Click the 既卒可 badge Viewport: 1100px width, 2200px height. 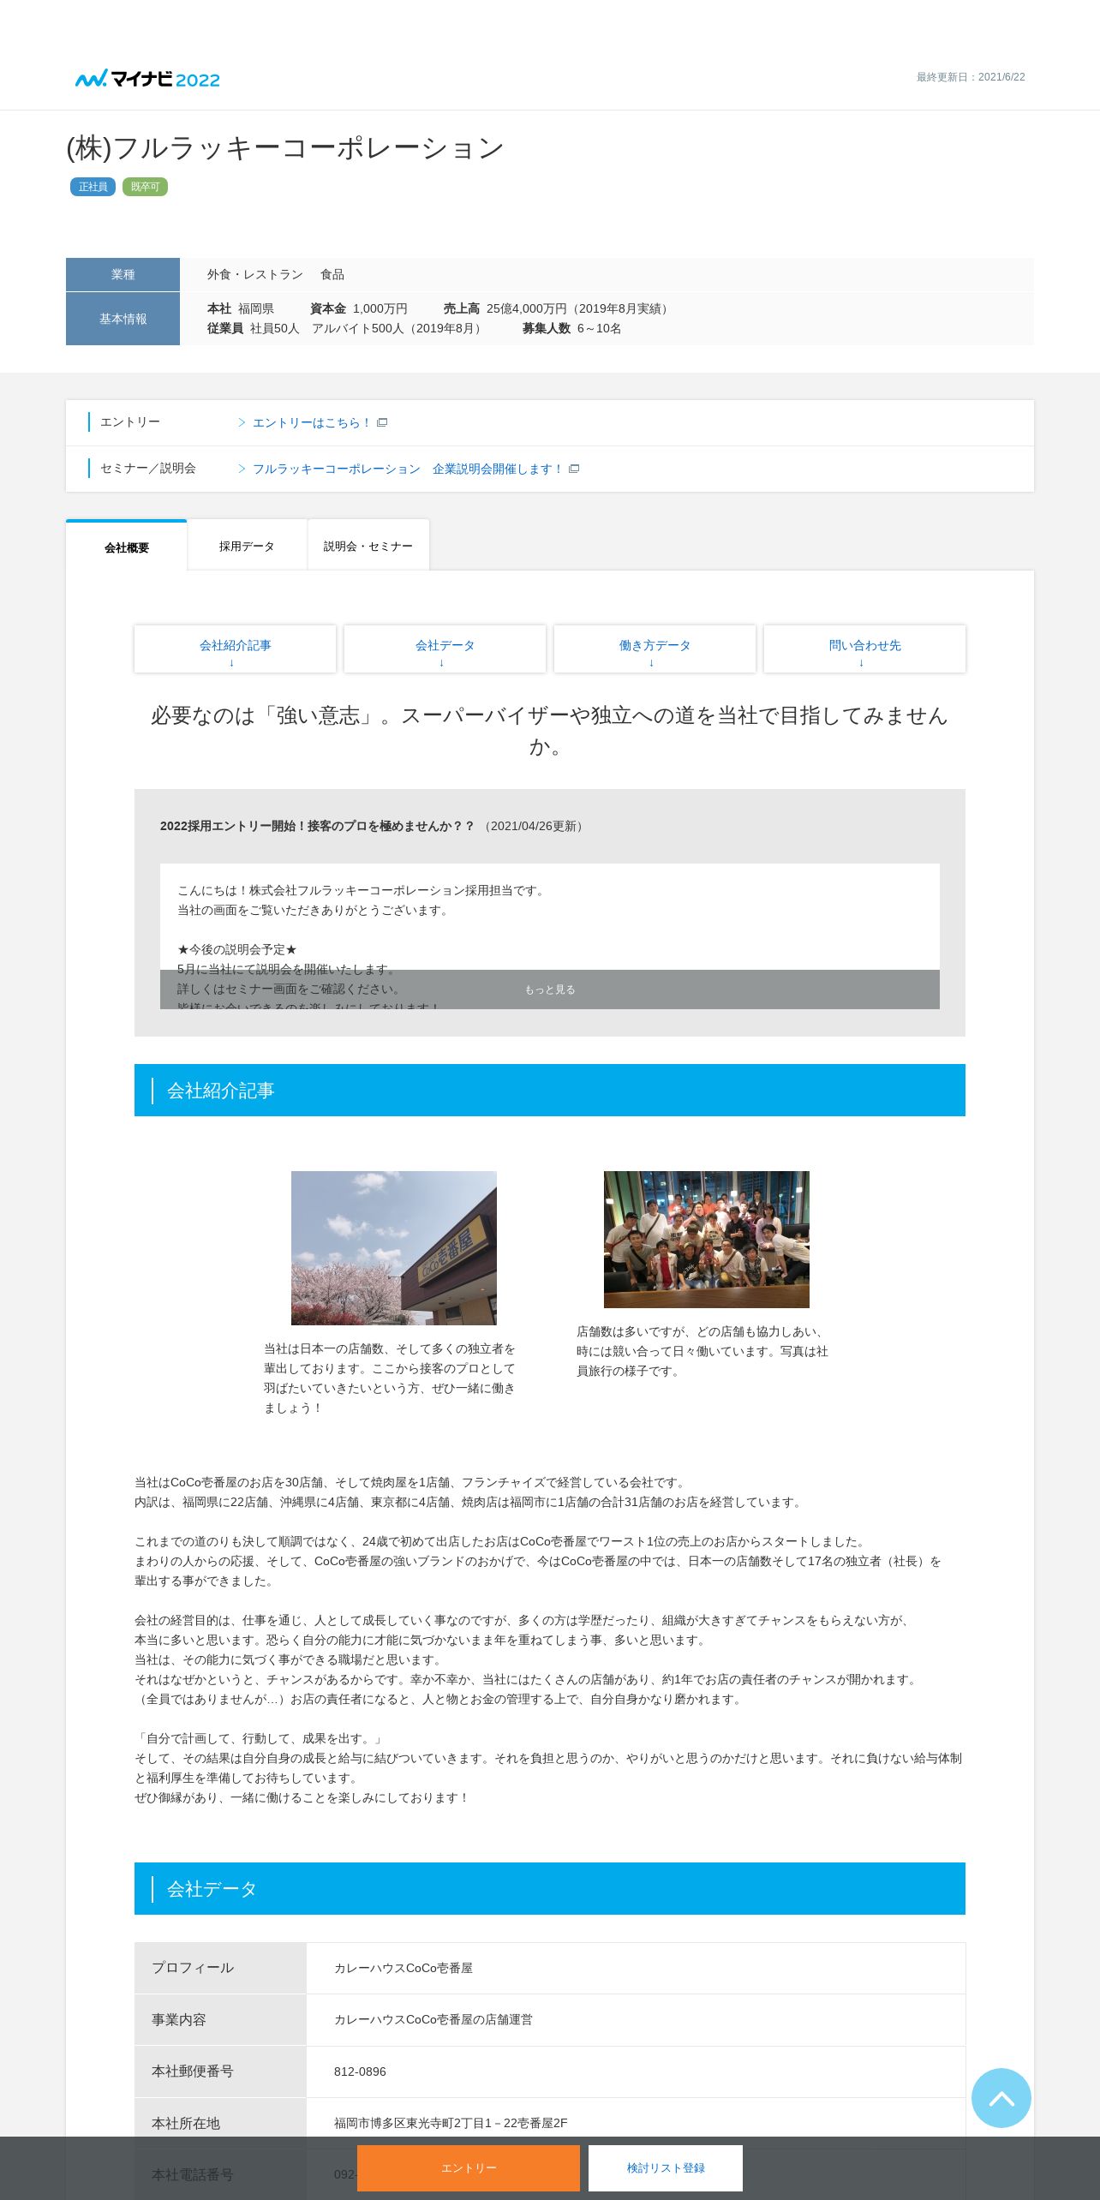(x=145, y=187)
